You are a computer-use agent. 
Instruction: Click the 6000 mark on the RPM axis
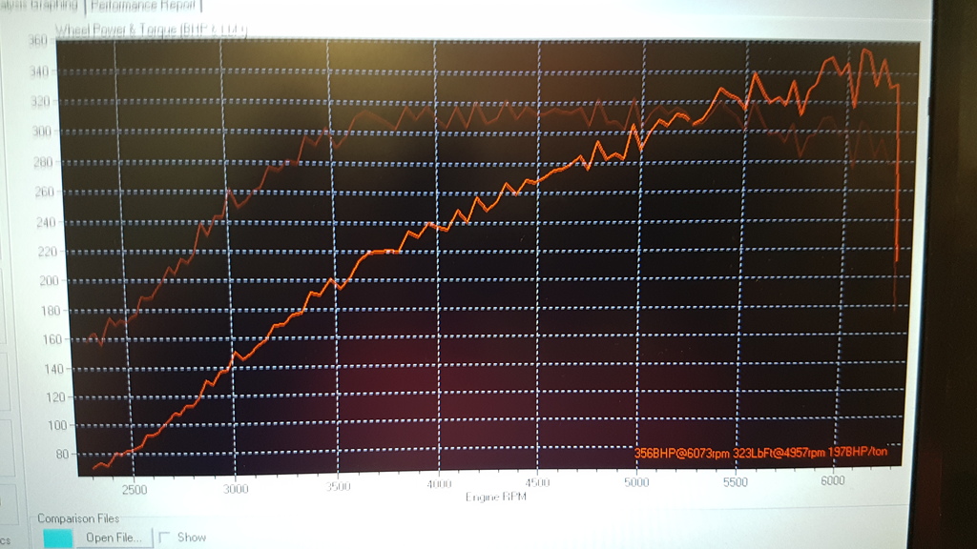(832, 480)
